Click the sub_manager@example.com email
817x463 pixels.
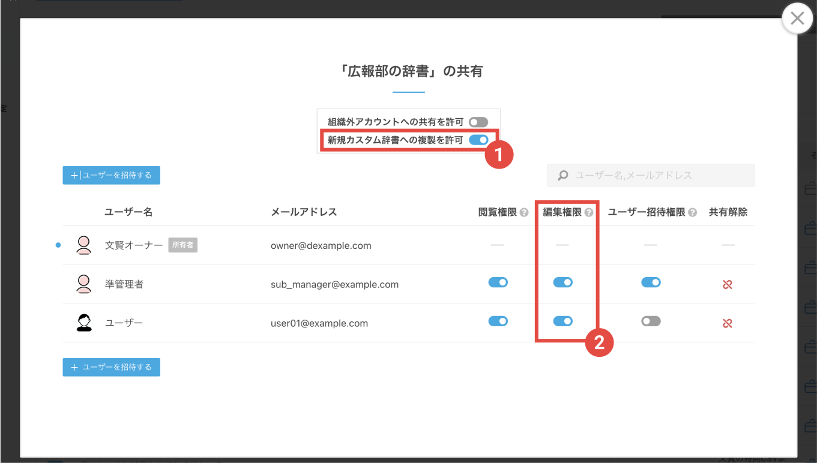[x=335, y=284]
